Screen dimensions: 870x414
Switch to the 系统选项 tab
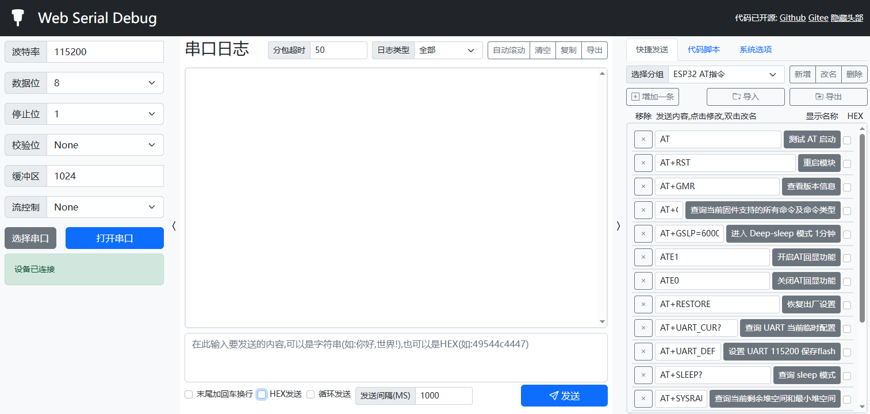coord(756,49)
